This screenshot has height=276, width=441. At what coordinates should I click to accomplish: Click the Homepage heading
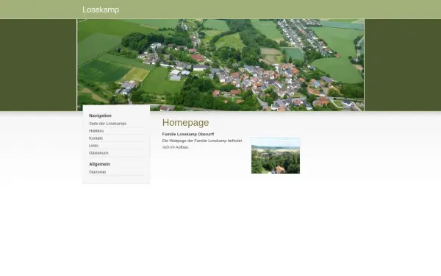[186, 122]
